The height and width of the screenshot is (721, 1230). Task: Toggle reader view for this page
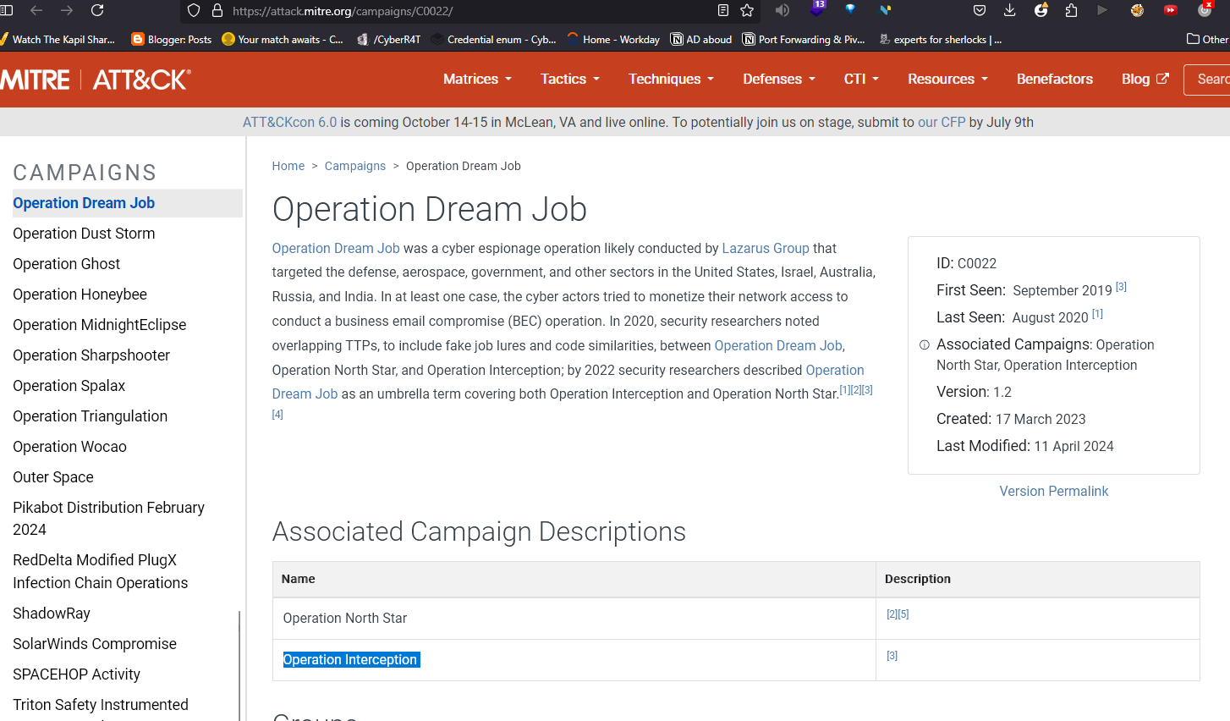[723, 11]
